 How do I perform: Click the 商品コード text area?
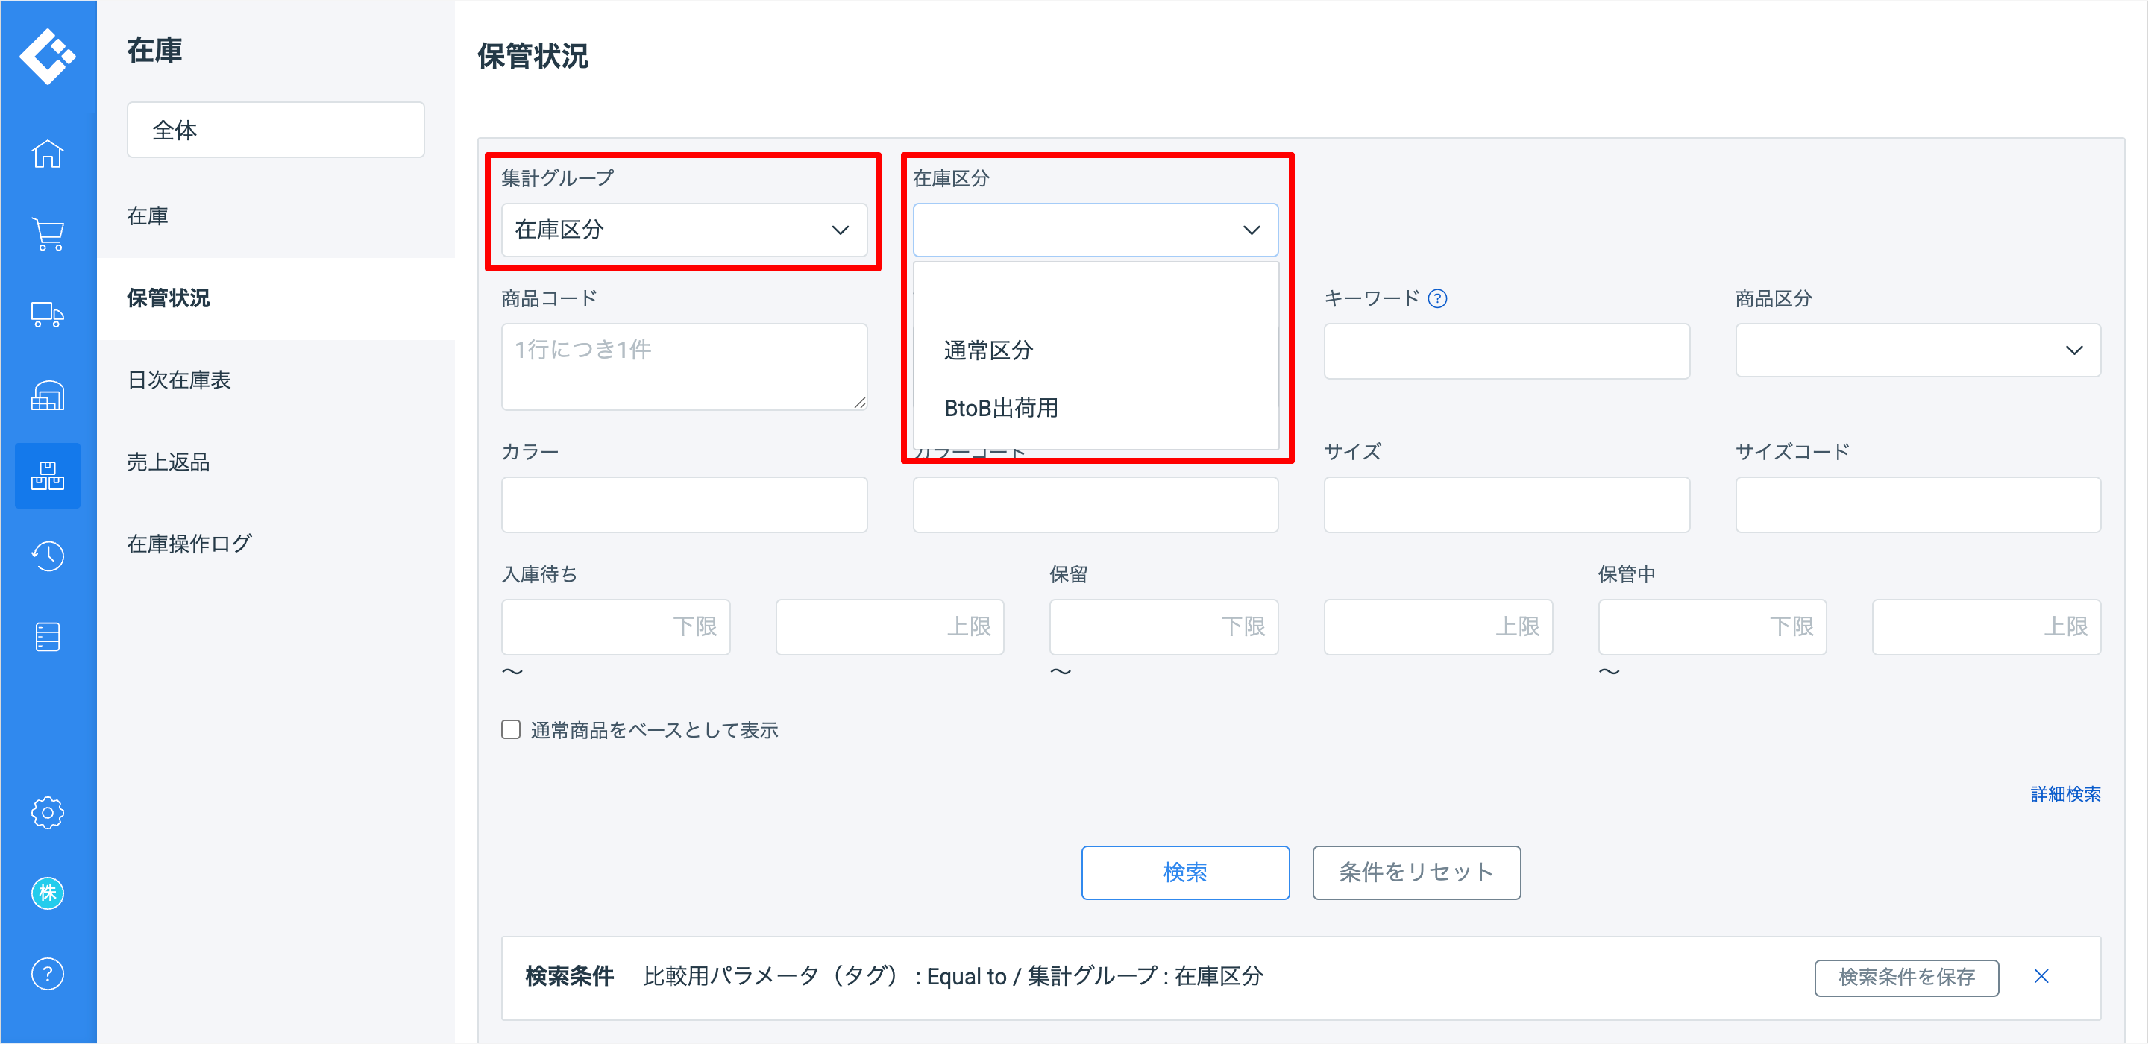tap(684, 367)
